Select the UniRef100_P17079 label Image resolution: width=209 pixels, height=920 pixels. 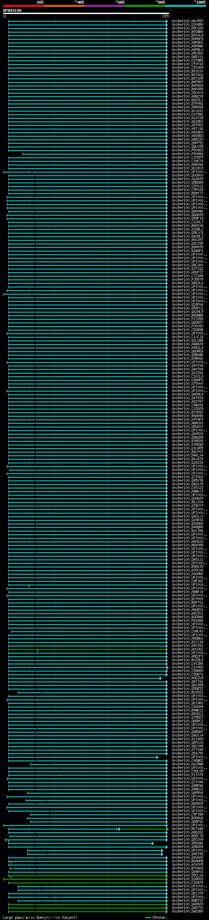coord(187,775)
